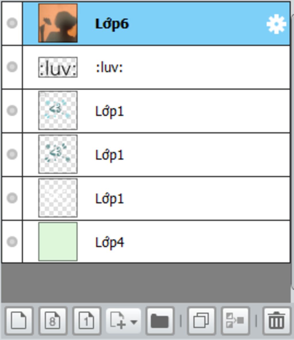Image resolution: width=294 pixels, height=340 pixels.
Task: Create a new layer folder
Action: pos(160,321)
